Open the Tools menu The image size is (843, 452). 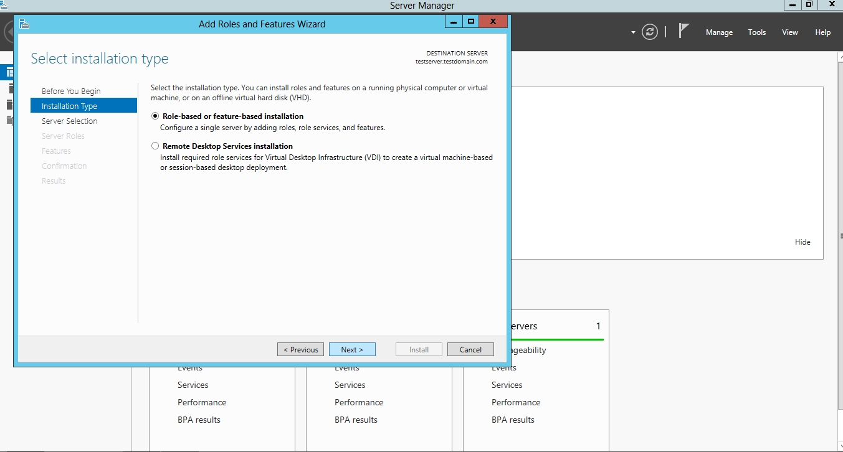(757, 32)
